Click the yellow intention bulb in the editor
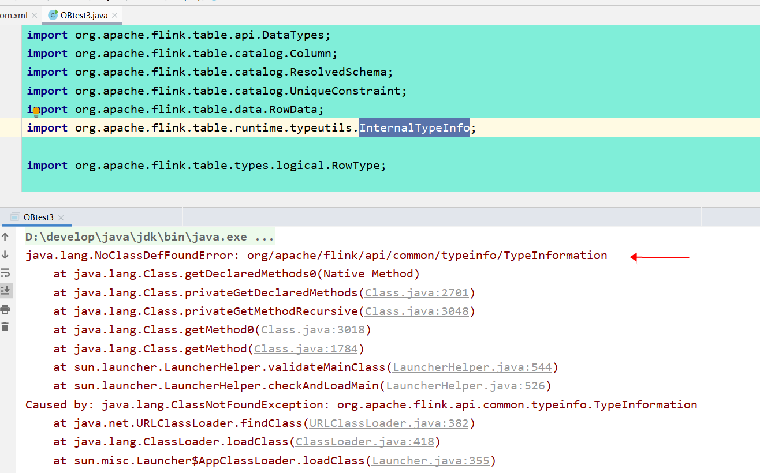Viewport: 760px width, 473px height. click(x=36, y=112)
